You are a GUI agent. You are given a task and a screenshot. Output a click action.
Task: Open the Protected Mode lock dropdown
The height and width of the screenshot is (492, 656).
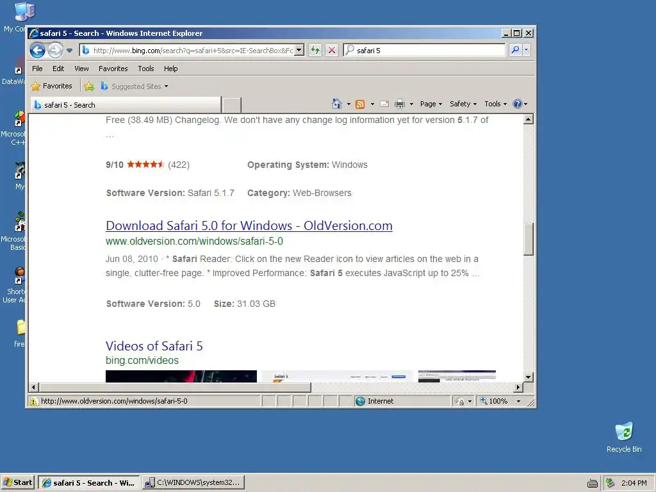coord(463,401)
